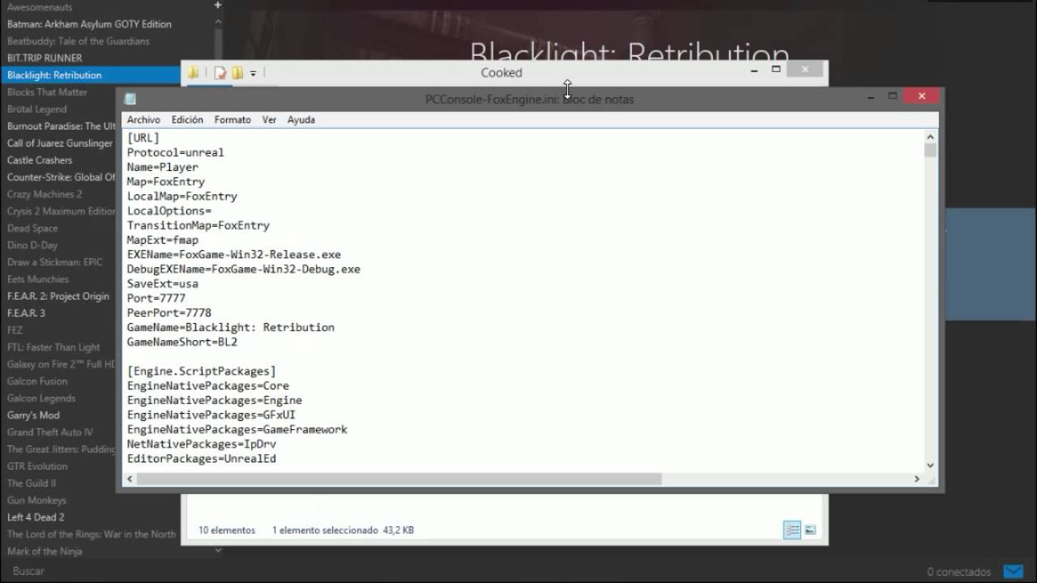1037x583 pixels.
Task: Select Blocks That Matter in library
Action: click(47, 92)
